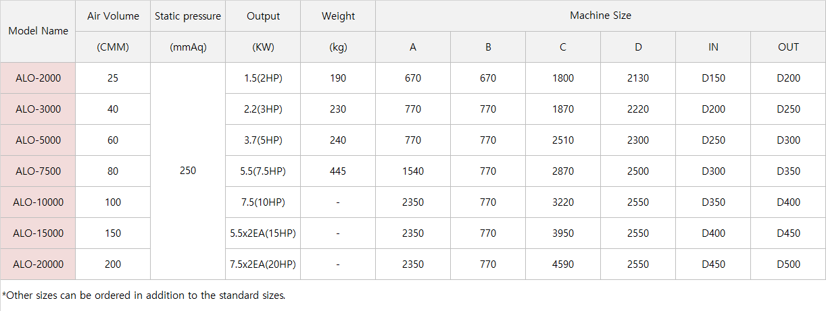
Task: Select the 7.5x2EA(20HP) output cell
Action: tap(263, 264)
